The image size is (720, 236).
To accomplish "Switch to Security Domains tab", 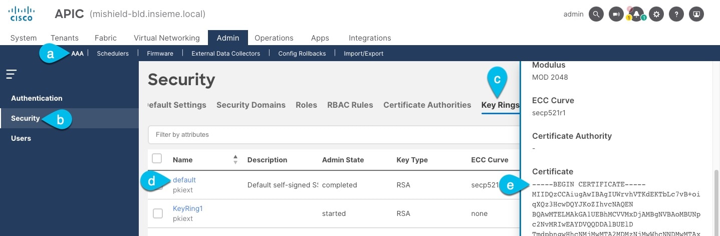I will pyautogui.click(x=251, y=105).
